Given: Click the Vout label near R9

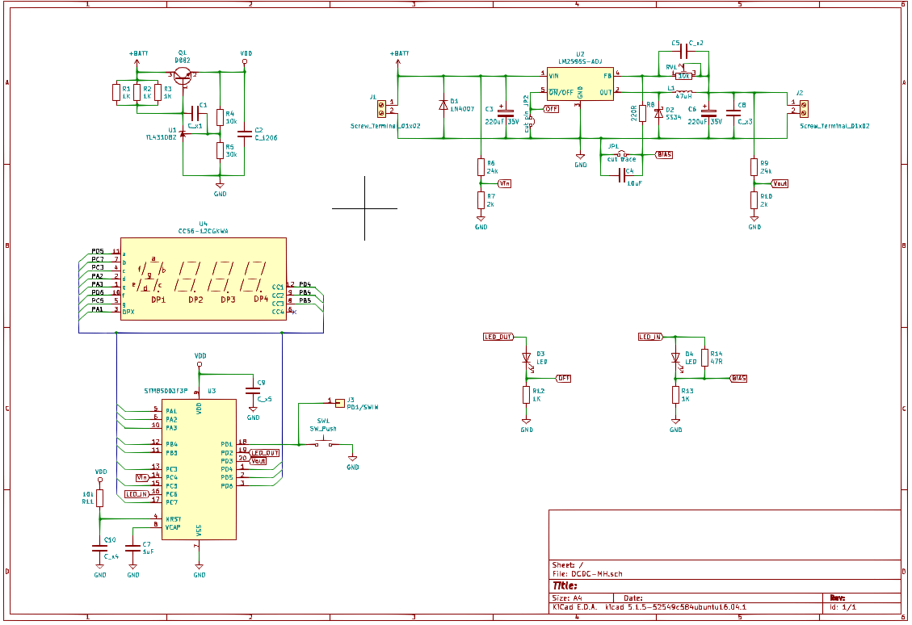Looking at the screenshot, I should pyautogui.click(x=780, y=184).
